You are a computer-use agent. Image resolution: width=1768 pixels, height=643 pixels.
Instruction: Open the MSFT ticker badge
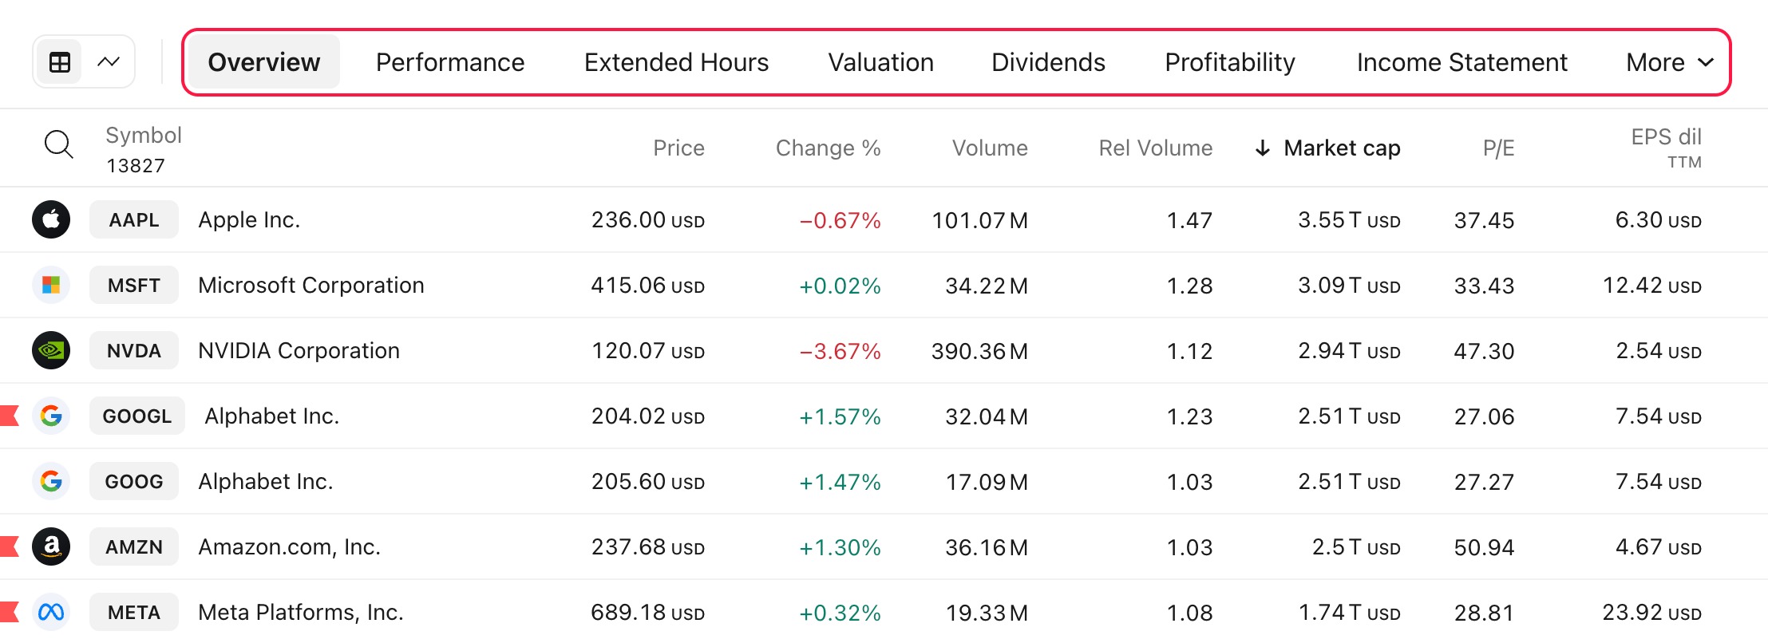(x=134, y=285)
